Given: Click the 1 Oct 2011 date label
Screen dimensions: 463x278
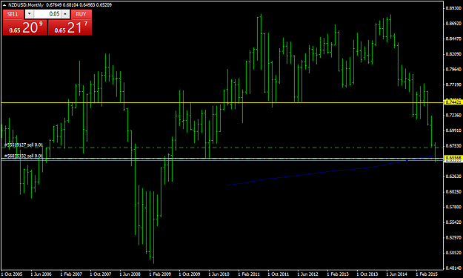Looking at the screenshot, I should click(x=278, y=274).
